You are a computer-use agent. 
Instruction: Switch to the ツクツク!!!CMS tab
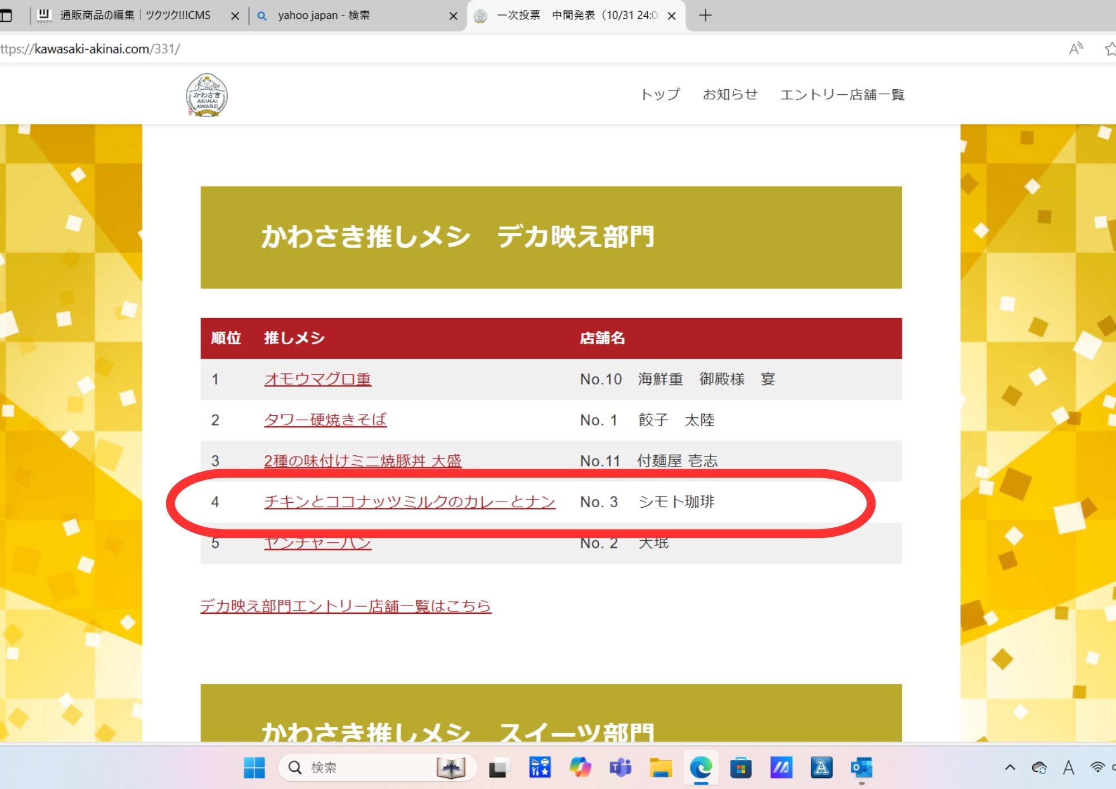(x=134, y=16)
